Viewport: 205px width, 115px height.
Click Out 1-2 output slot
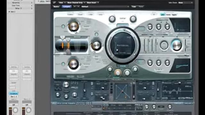[14, 96]
